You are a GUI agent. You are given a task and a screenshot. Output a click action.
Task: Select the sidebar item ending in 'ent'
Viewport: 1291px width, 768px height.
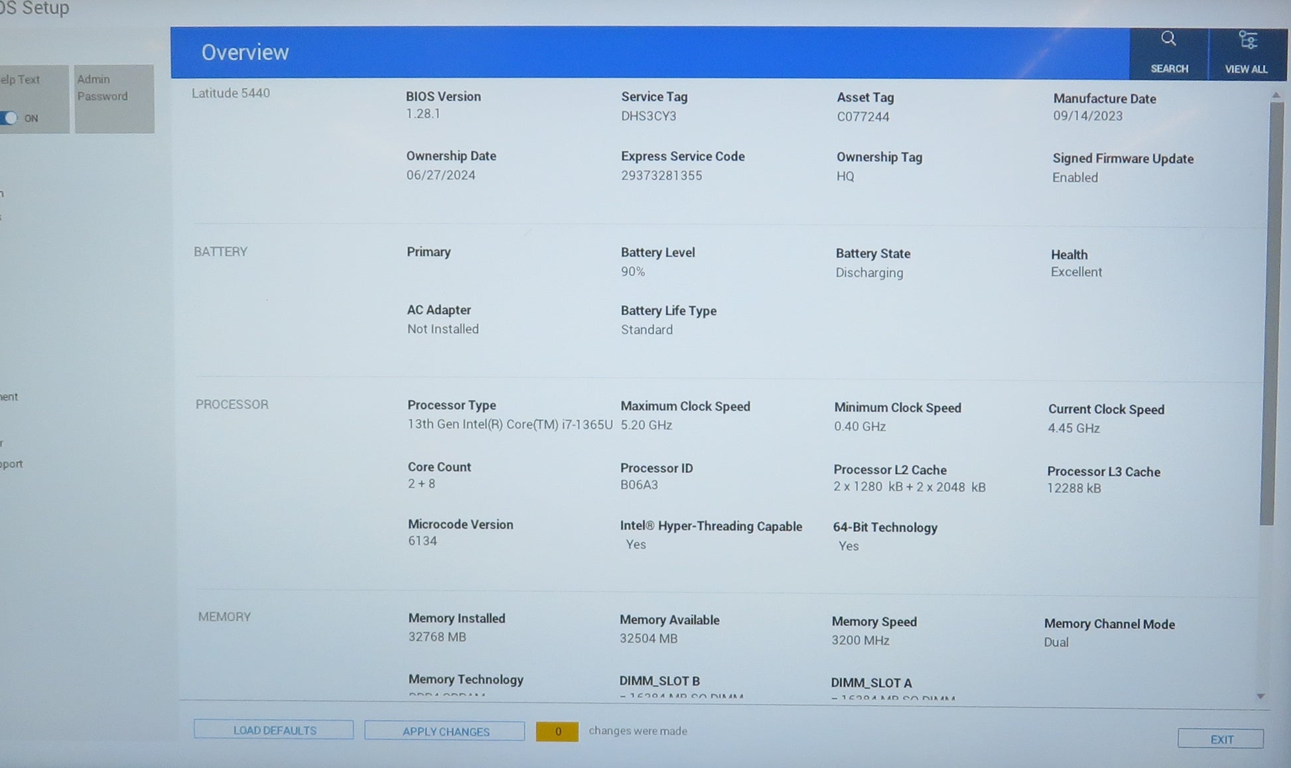(x=9, y=397)
